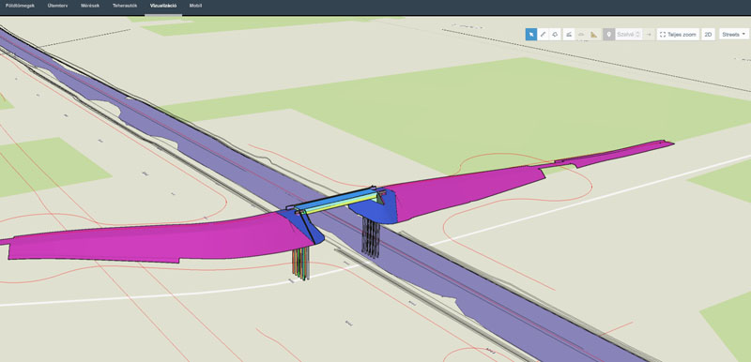Switch to the Ütemterv tab

tap(57, 6)
